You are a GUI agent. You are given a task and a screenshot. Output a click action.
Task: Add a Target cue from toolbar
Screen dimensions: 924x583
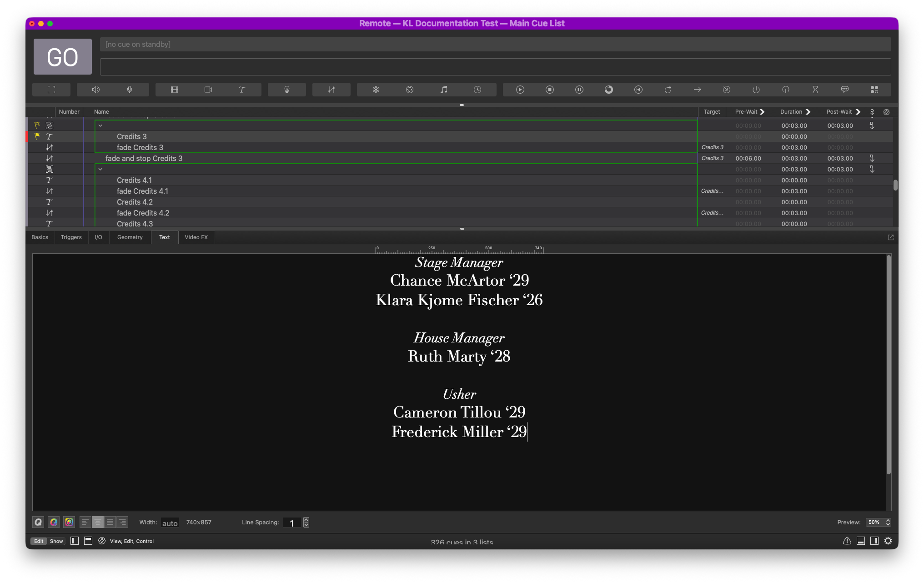(727, 90)
